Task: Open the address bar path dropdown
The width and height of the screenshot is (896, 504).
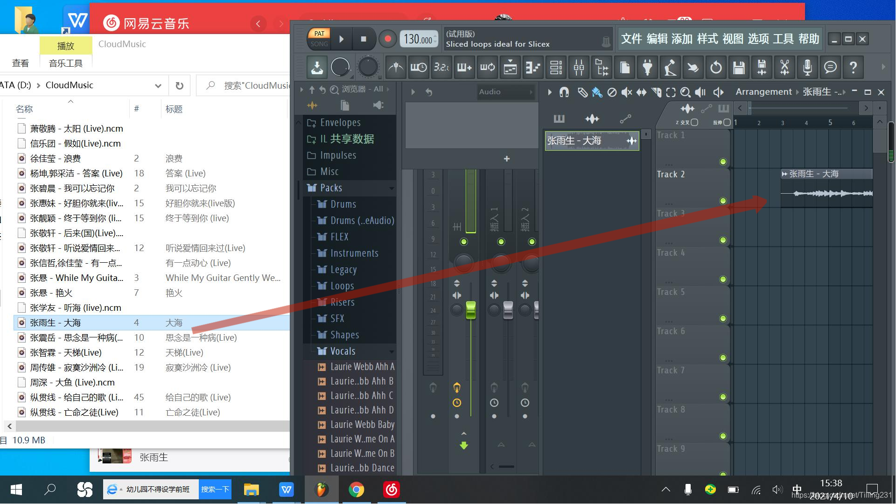Action: (158, 86)
